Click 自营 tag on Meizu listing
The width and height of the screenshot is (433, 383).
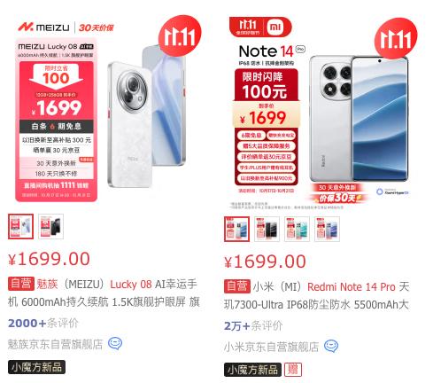click(x=21, y=284)
